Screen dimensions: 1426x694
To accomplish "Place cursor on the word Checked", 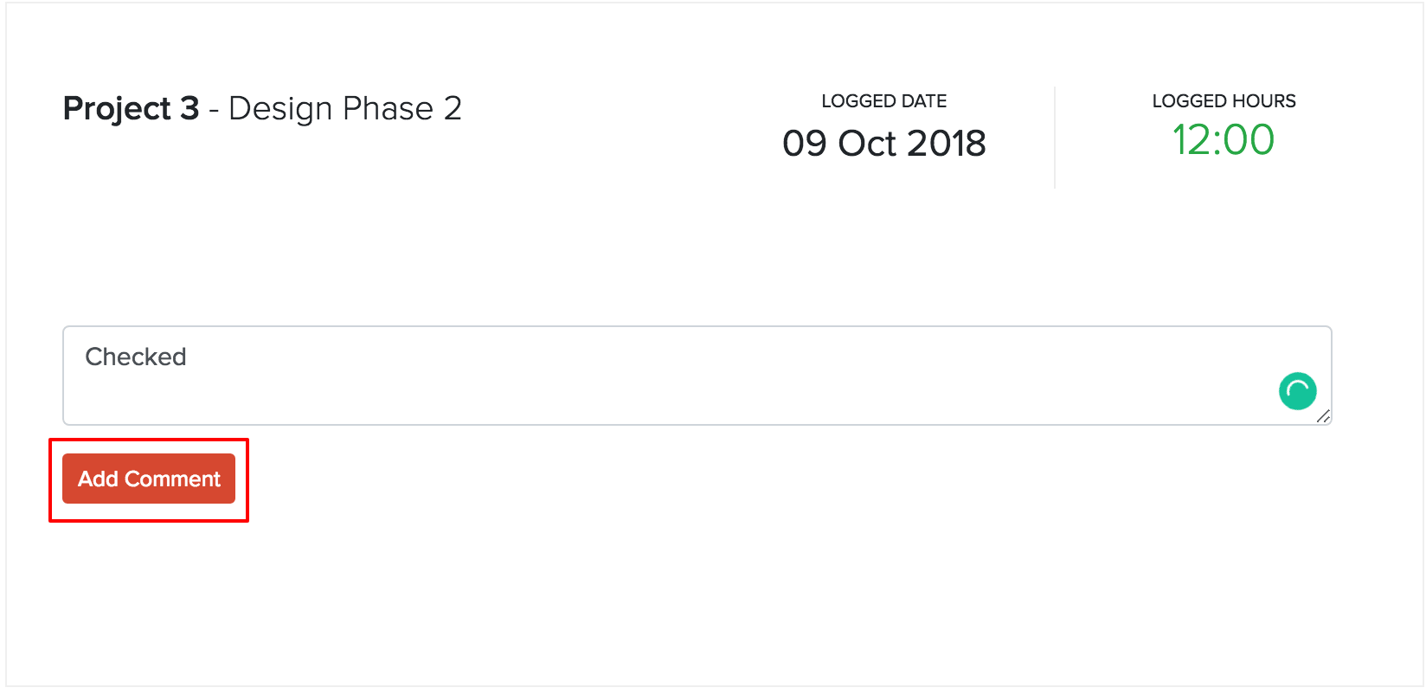I will pos(136,357).
